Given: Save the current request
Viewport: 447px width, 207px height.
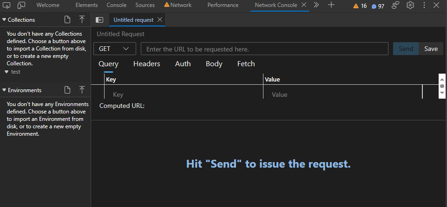Looking at the screenshot, I should [x=431, y=49].
